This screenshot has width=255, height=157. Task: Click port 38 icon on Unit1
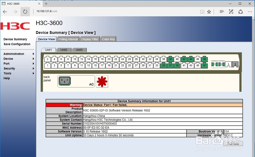(x=170, y=59)
